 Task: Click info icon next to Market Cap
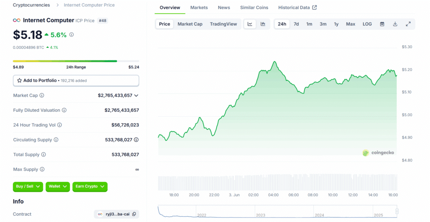[x=42, y=95]
